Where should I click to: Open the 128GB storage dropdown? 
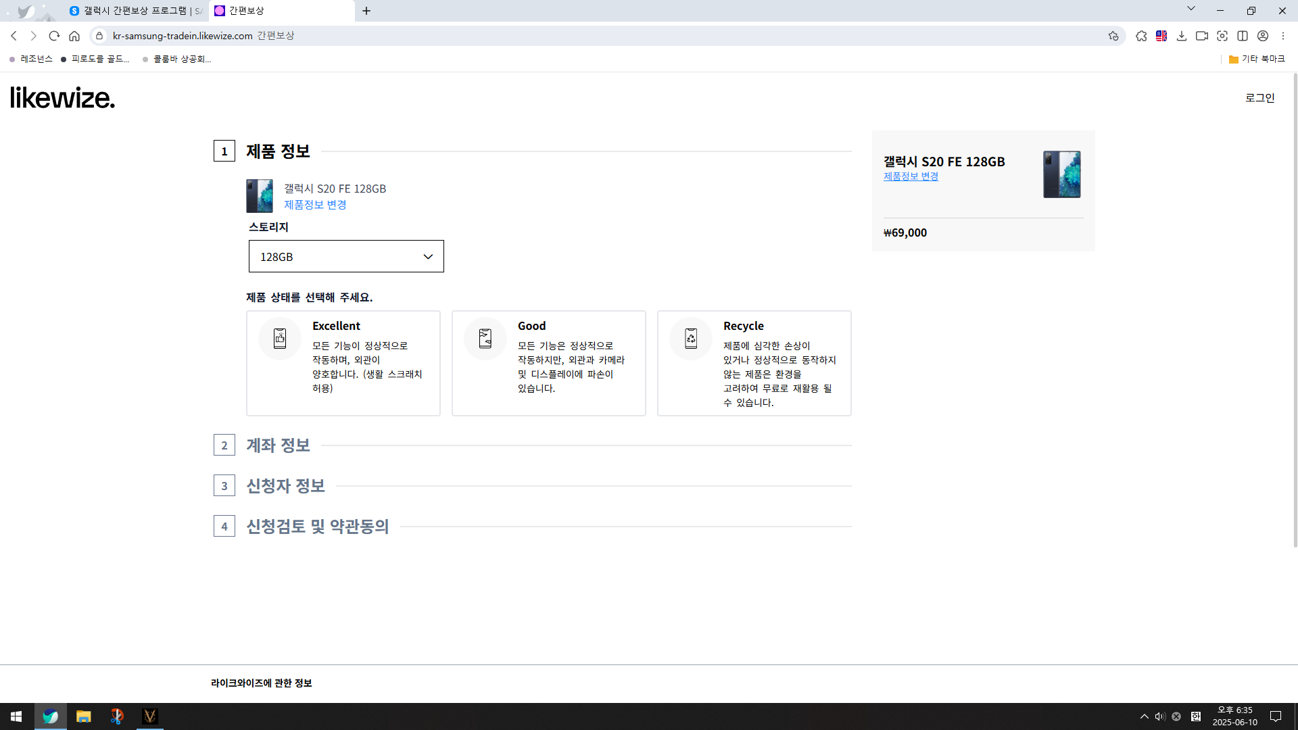tap(346, 256)
